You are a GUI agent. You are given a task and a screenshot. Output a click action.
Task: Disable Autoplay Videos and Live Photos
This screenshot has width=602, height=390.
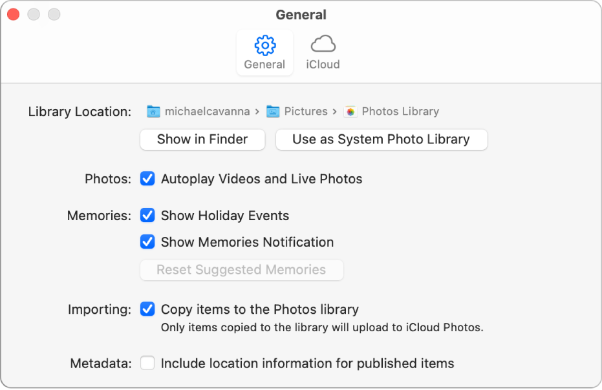click(x=147, y=179)
